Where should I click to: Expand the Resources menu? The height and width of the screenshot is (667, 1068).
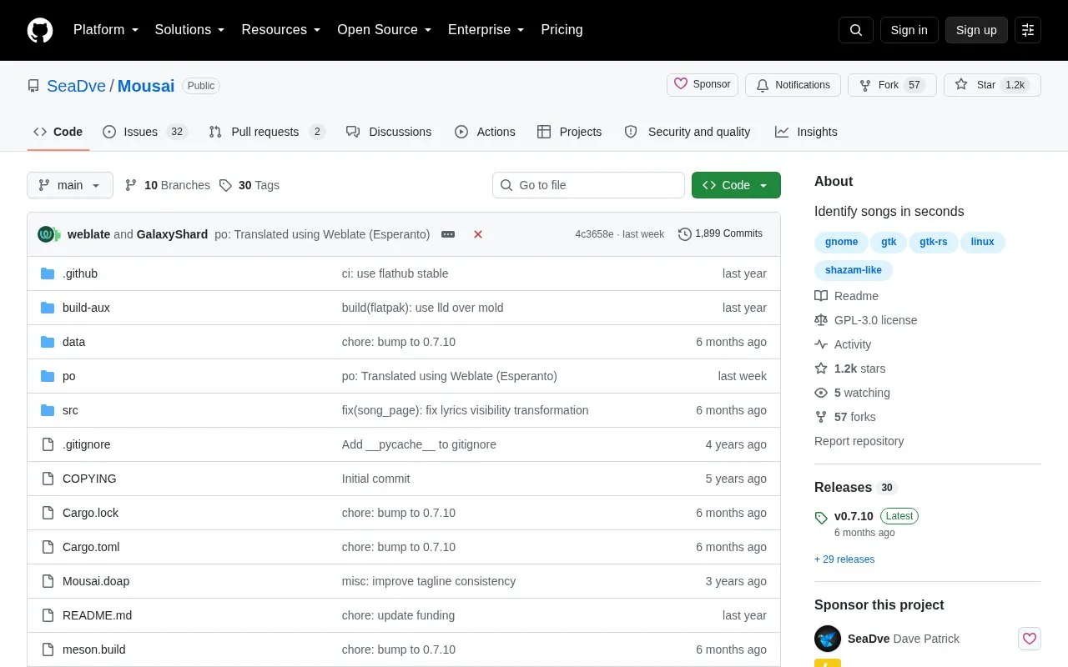click(281, 30)
